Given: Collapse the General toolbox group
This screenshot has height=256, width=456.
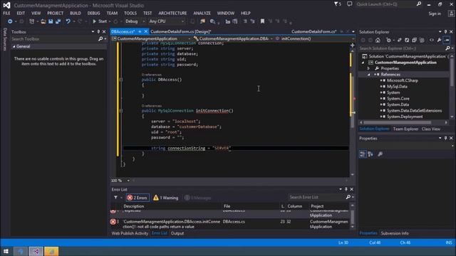Looking at the screenshot, I should point(14,46).
